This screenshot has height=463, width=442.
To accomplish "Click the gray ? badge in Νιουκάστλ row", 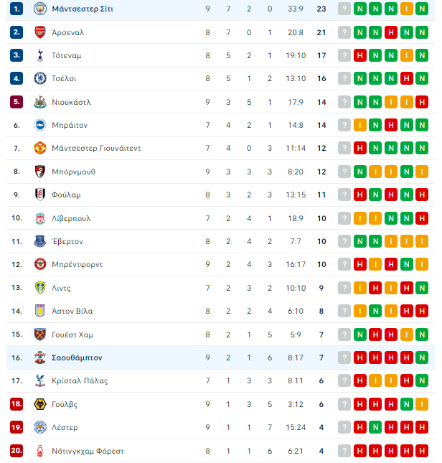I will pyautogui.click(x=344, y=102).
